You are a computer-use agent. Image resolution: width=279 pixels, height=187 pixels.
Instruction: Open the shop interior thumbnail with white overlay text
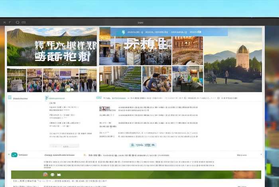coord(135,51)
